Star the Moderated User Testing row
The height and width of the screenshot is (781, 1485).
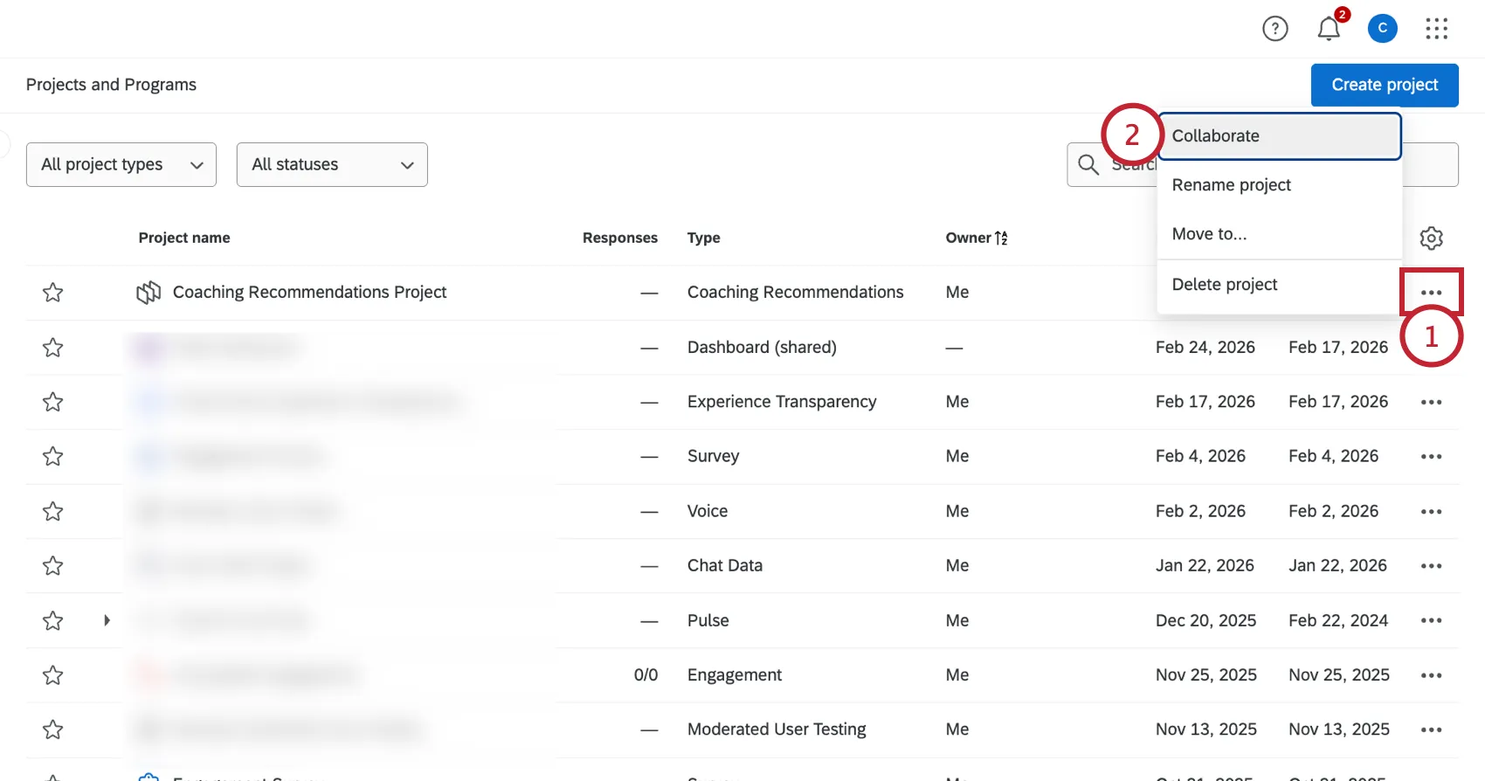click(x=53, y=729)
